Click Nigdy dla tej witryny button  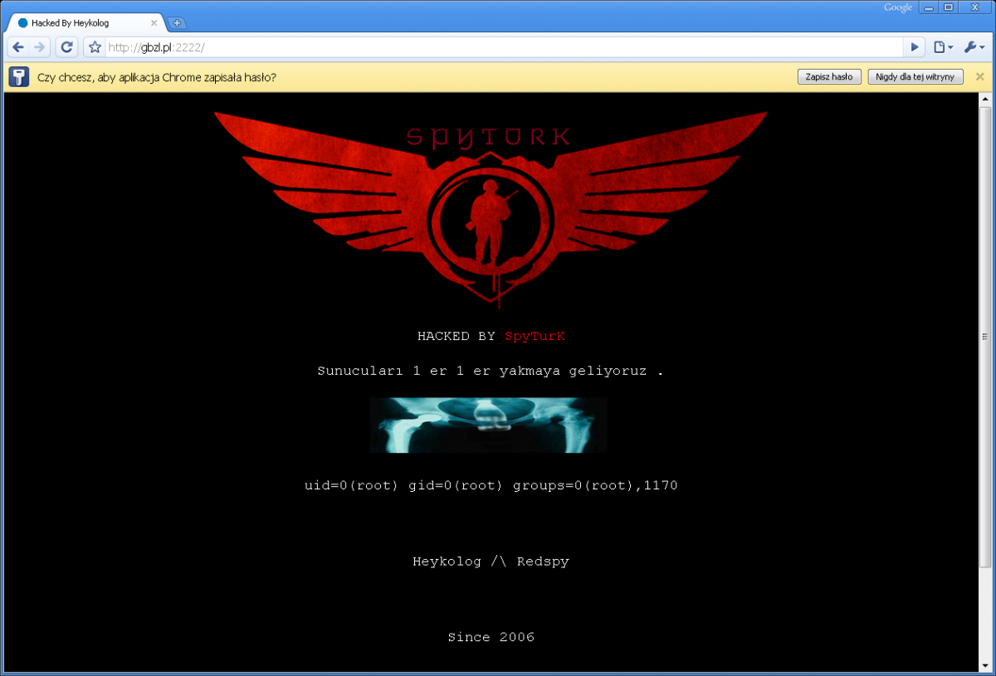pos(915,77)
